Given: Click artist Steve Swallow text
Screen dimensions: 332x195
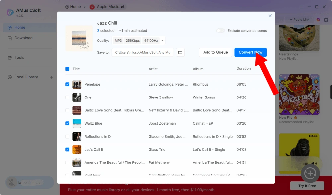Looking at the screenshot, I should [161, 97].
